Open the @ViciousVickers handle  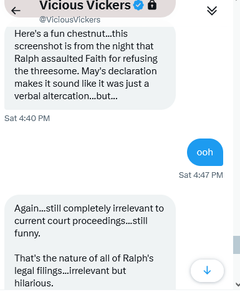(70, 20)
